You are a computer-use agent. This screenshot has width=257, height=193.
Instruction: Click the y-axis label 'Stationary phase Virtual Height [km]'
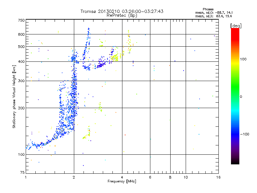pyautogui.click(x=14, y=96)
